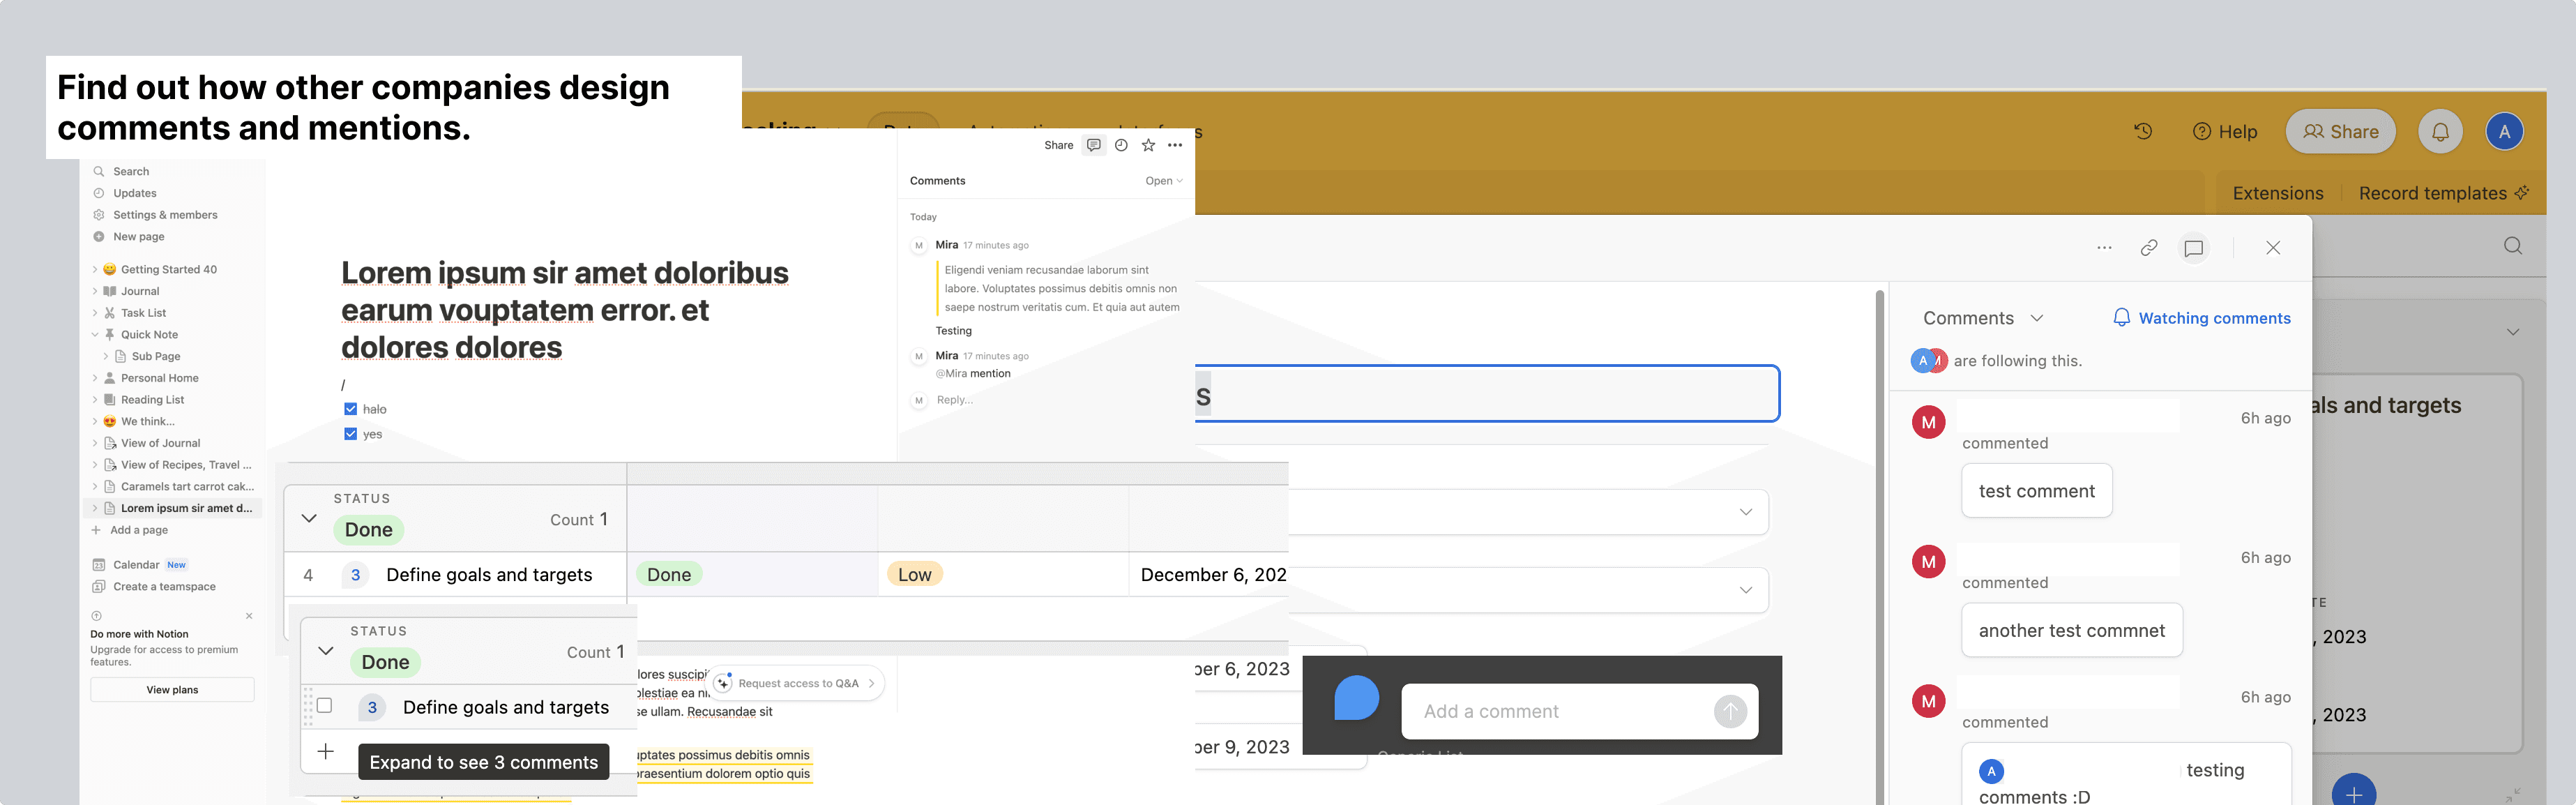Open View of Journal page

tap(160, 443)
